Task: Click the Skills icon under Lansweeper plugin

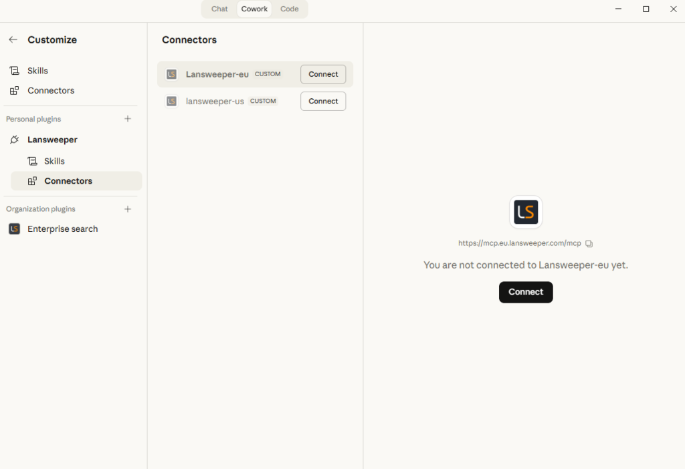Action: (x=32, y=161)
